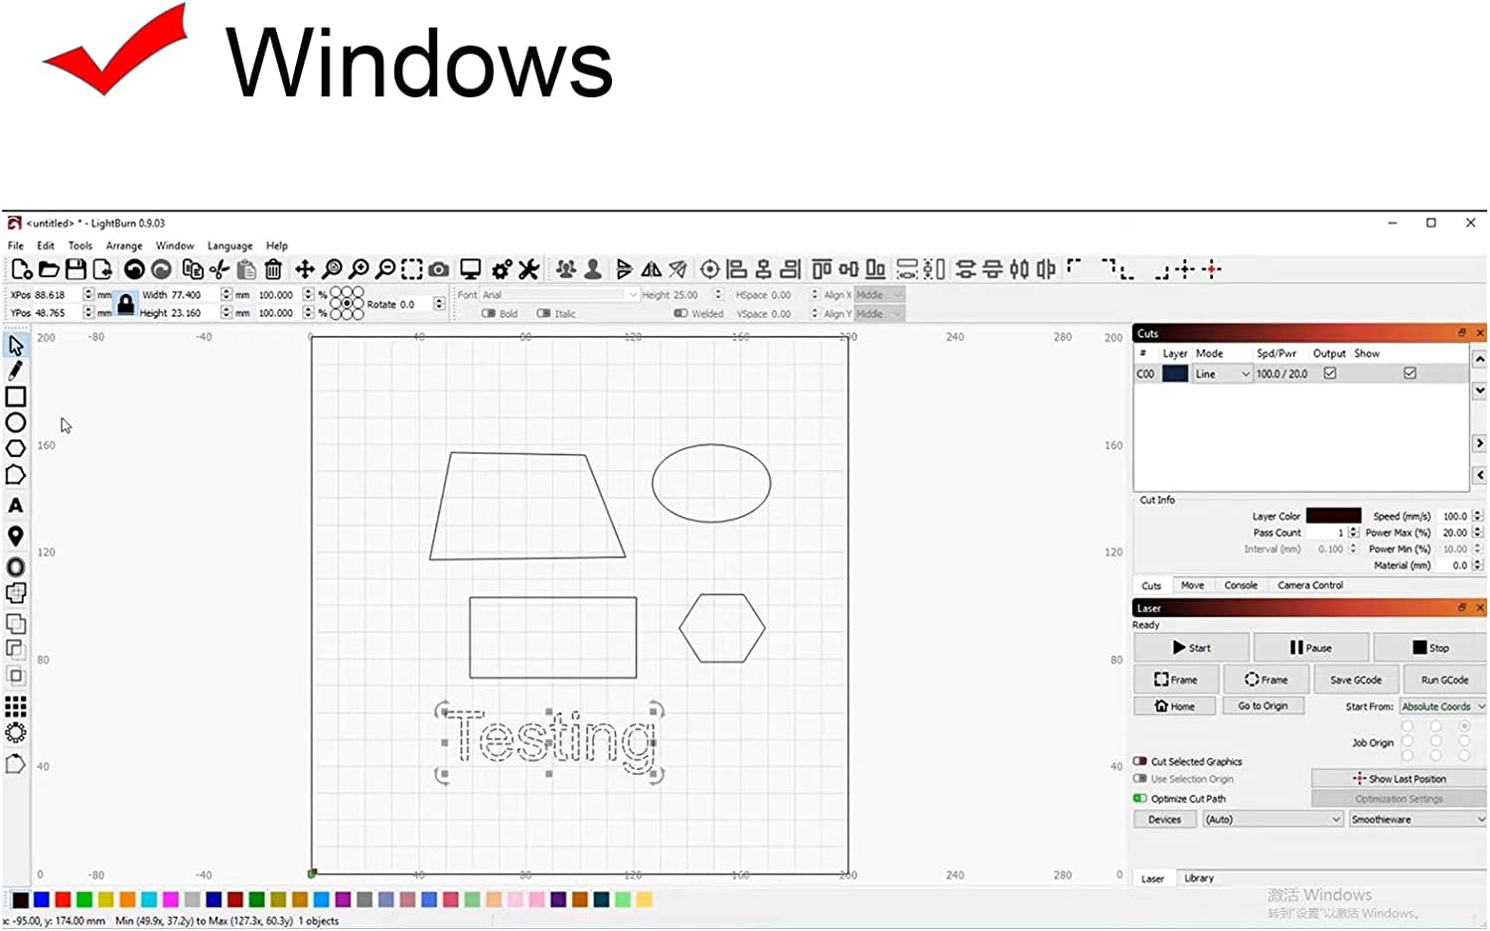The height and width of the screenshot is (931, 1490).
Task: Activate the Ellipse drawing tool
Action: point(16,423)
